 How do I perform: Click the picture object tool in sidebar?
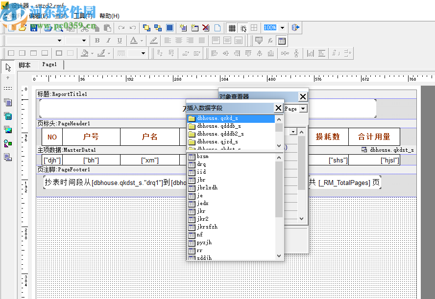tap(8, 130)
